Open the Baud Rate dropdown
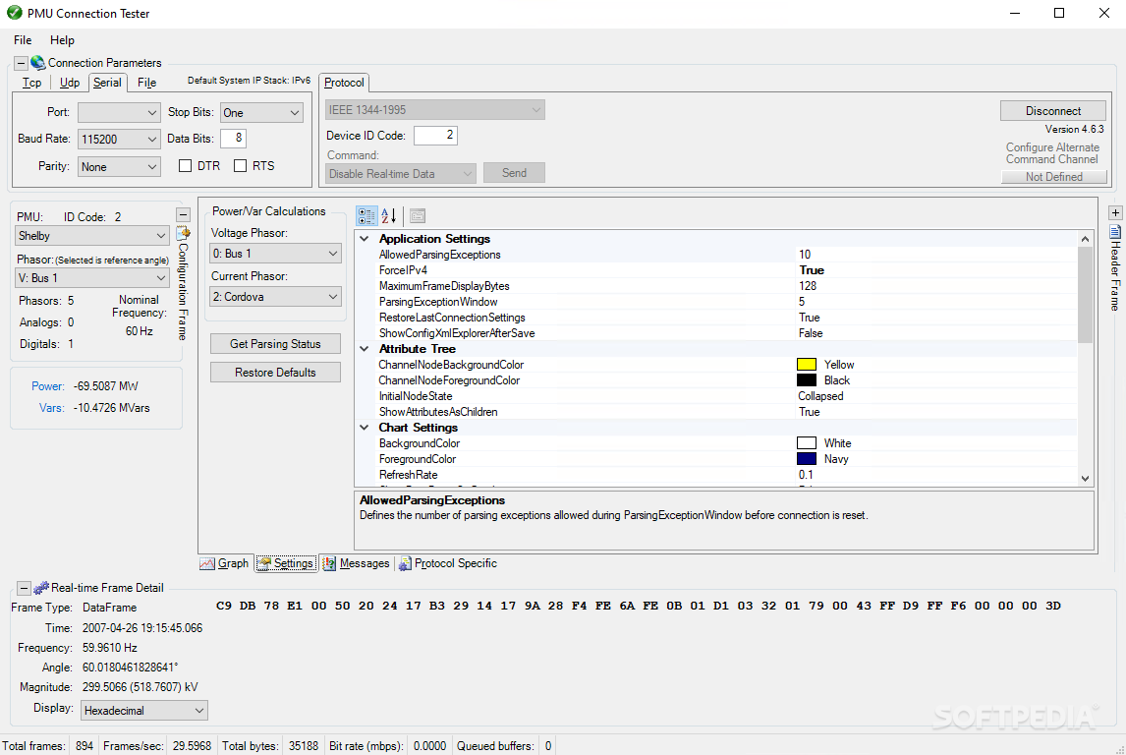1126x755 pixels. [119, 140]
